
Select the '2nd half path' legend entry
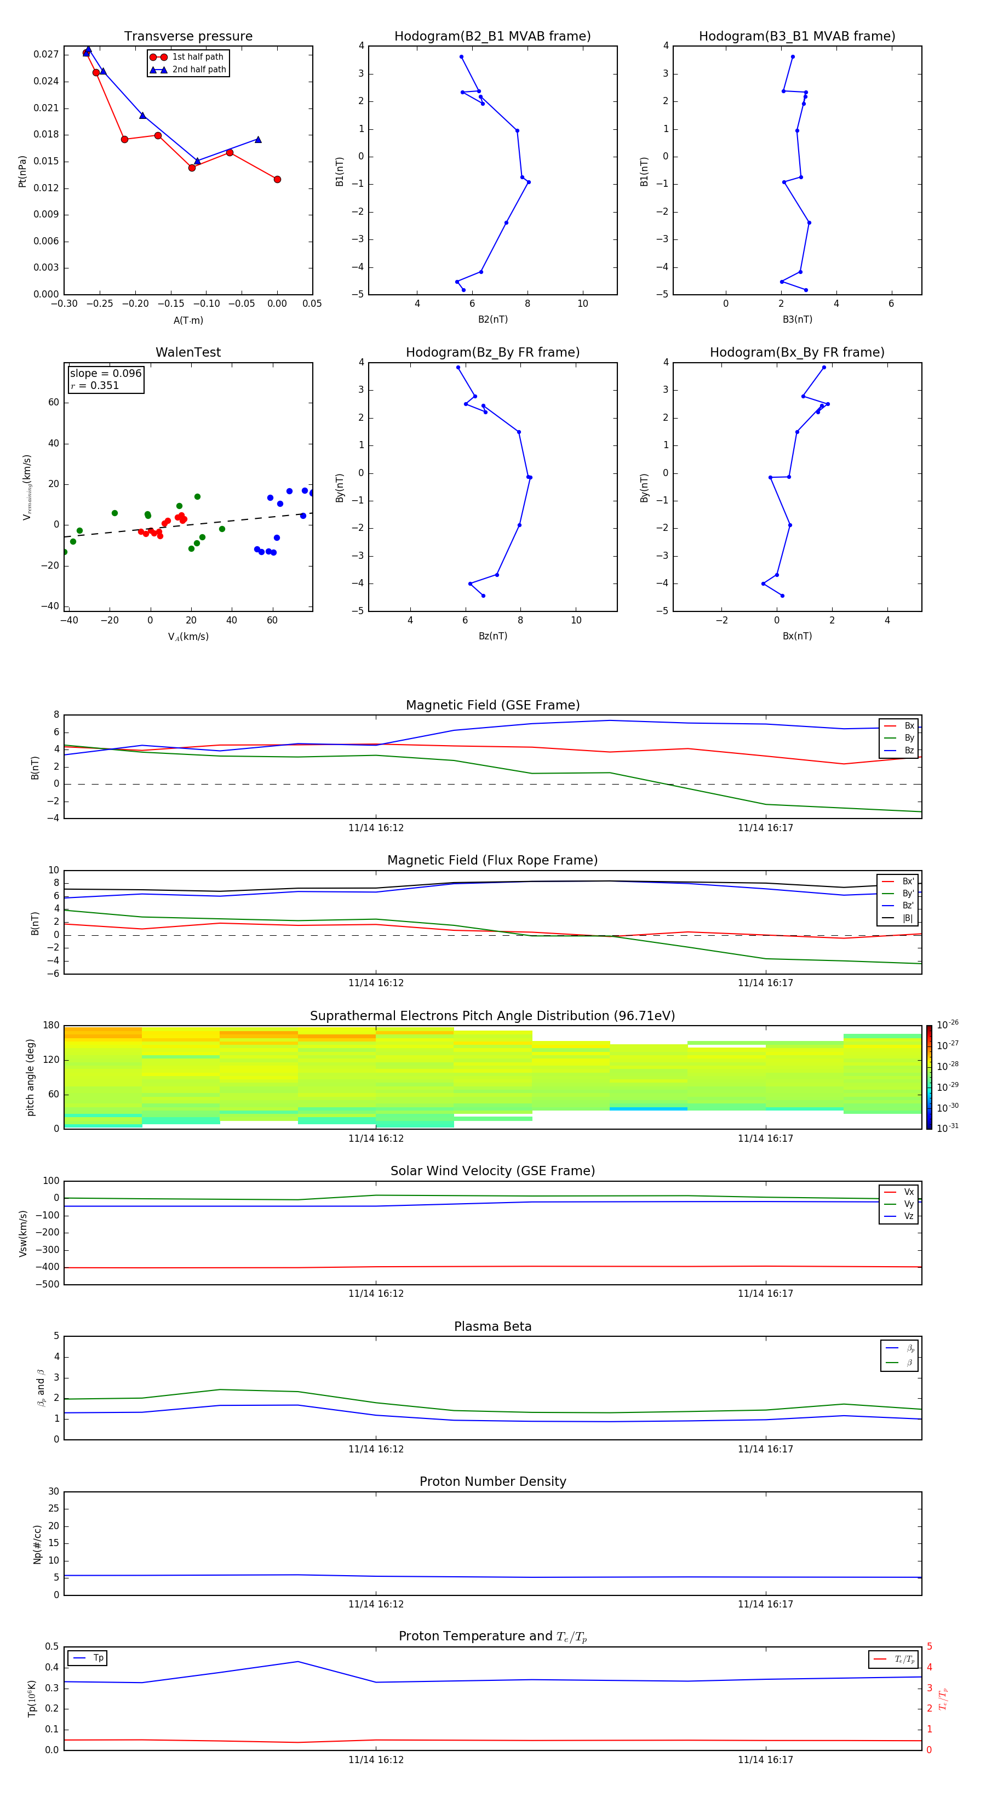(x=188, y=70)
